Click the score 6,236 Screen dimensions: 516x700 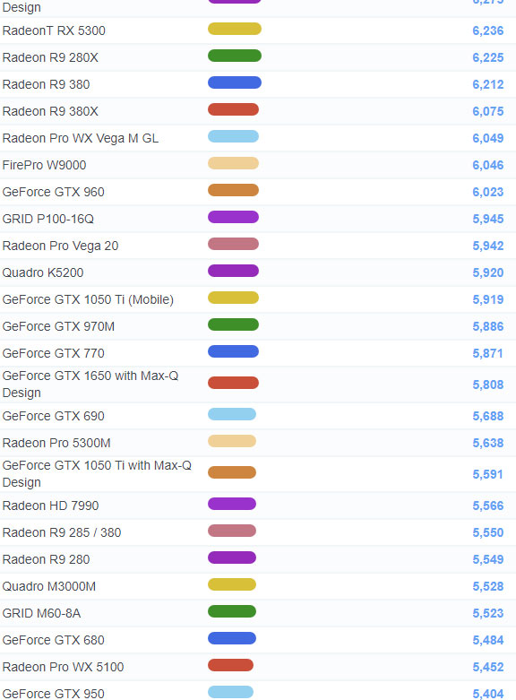pyautogui.click(x=488, y=30)
